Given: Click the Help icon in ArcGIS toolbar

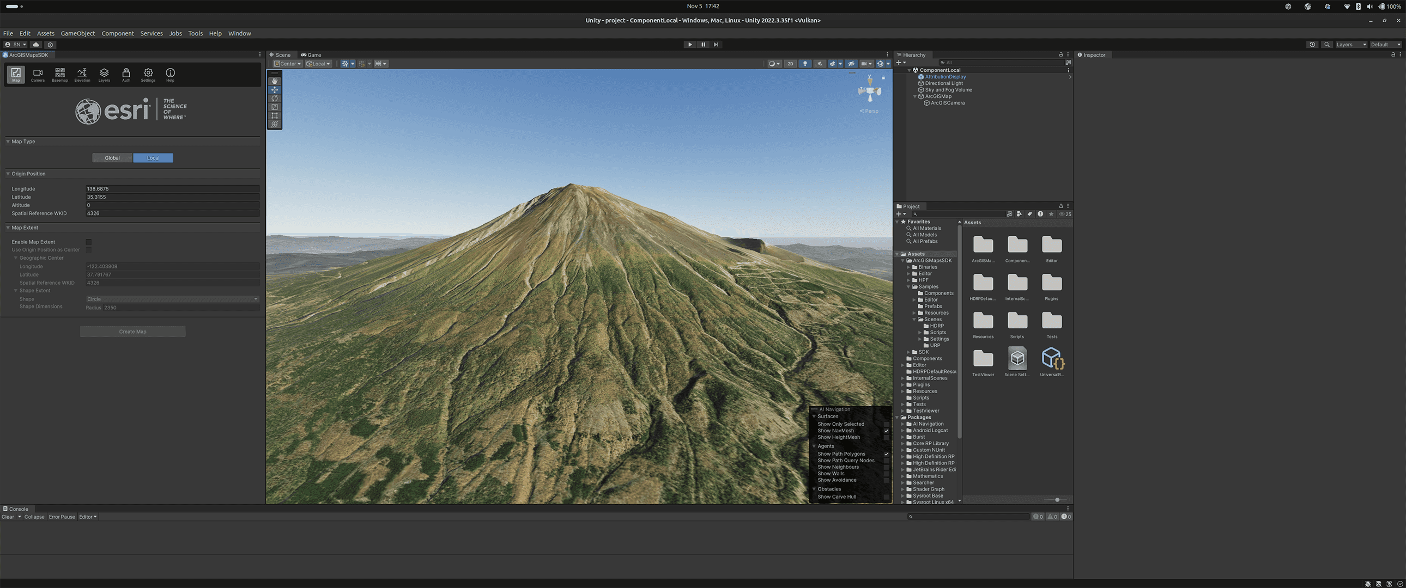Looking at the screenshot, I should click(169, 75).
